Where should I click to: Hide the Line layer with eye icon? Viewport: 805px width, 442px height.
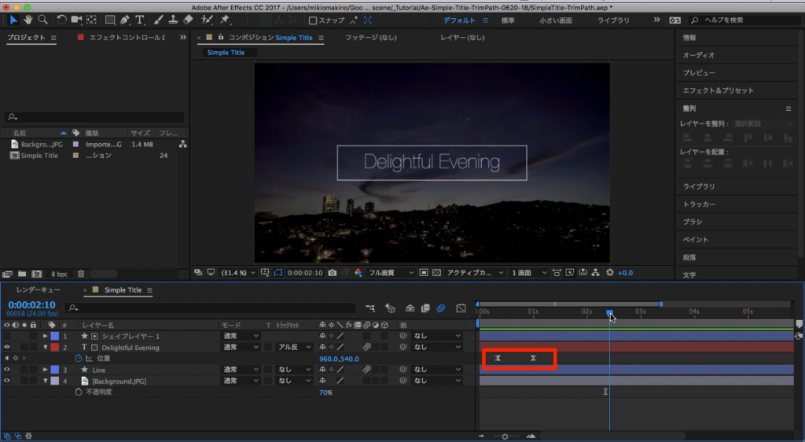click(x=7, y=370)
